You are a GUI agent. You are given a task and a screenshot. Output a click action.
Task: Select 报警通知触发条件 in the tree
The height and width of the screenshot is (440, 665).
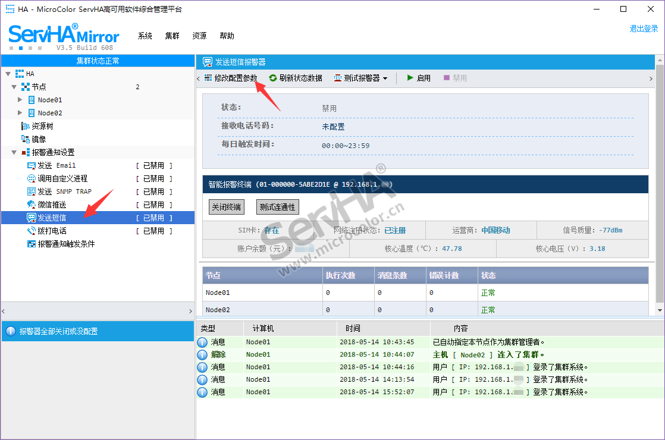tap(66, 244)
